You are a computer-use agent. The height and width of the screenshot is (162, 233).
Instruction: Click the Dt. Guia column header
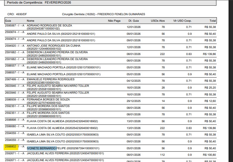134,21
